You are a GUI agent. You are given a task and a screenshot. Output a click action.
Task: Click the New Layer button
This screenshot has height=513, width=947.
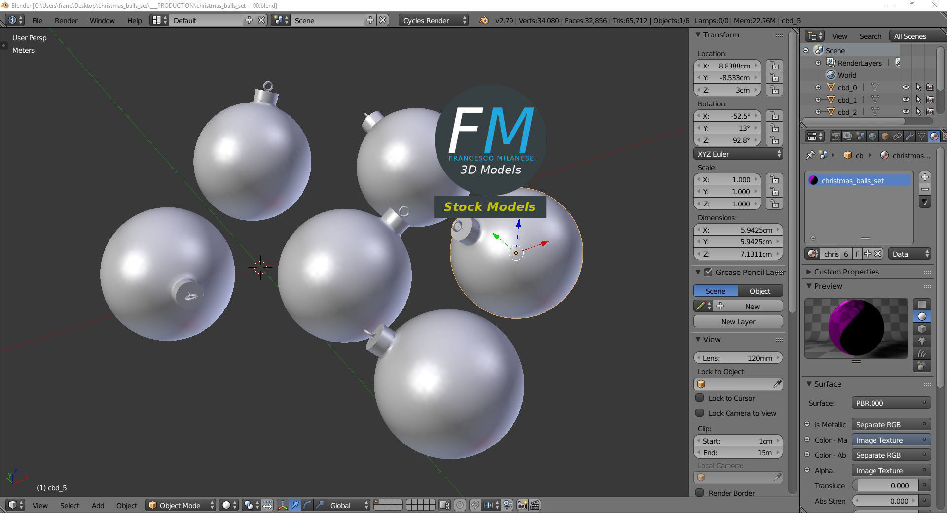(738, 321)
